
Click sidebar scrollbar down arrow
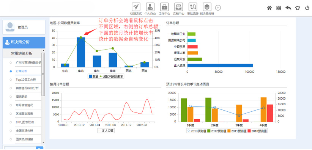click(43, 142)
